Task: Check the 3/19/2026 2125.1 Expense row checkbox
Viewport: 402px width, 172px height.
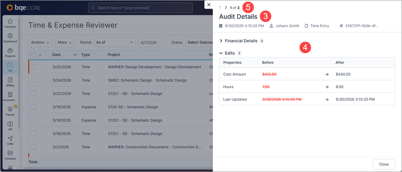Action: [x=34, y=120]
